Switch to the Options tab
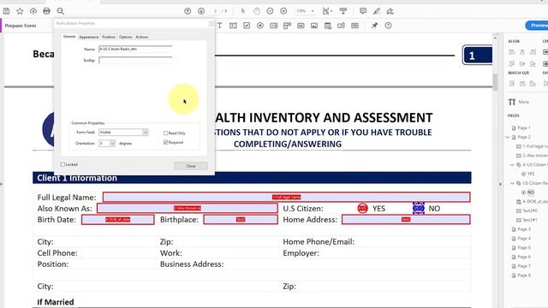The height and width of the screenshot is (308, 548). (x=126, y=37)
